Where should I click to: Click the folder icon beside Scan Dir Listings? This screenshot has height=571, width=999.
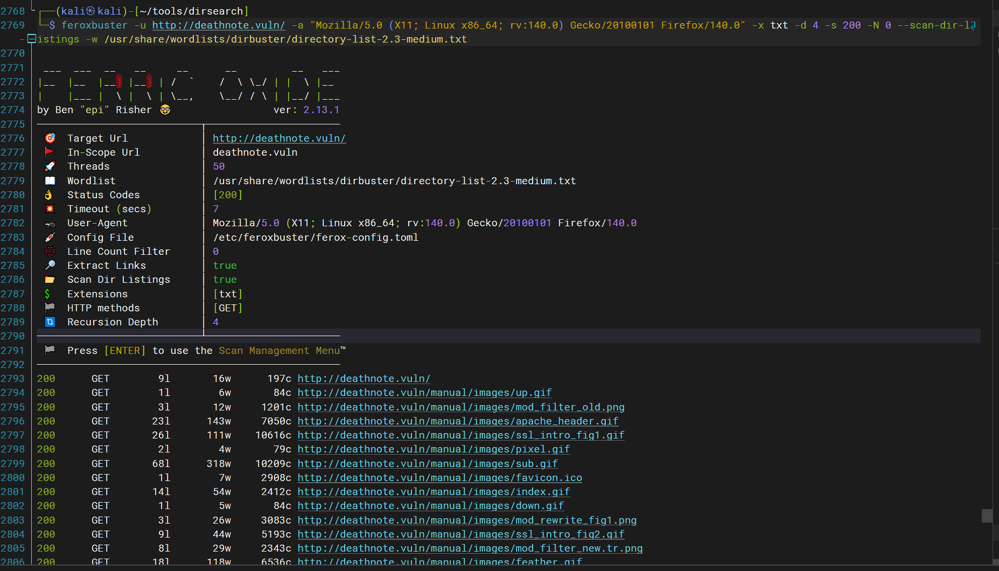click(x=50, y=280)
